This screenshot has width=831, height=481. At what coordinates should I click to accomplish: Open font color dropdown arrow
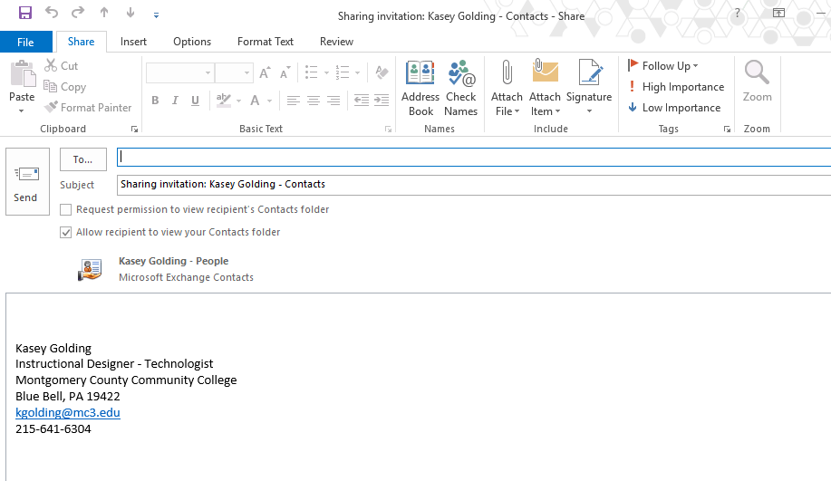tap(270, 101)
